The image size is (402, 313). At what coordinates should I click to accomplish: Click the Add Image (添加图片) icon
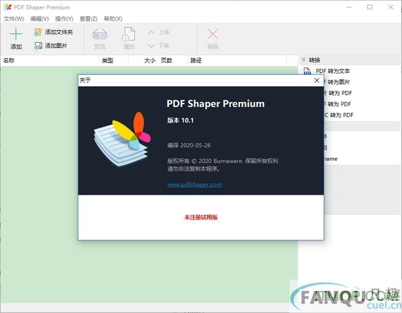(x=38, y=45)
